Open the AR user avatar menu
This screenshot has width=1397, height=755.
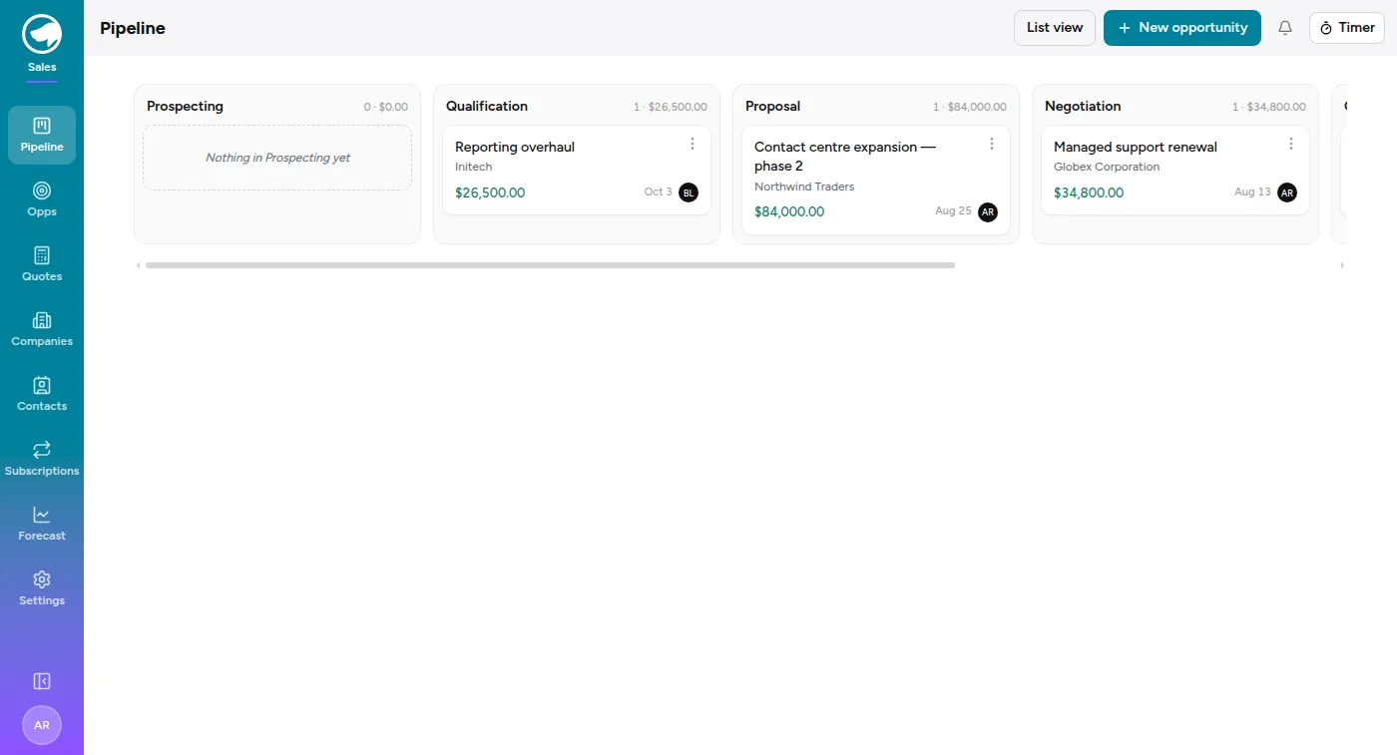pyautogui.click(x=42, y=725)
